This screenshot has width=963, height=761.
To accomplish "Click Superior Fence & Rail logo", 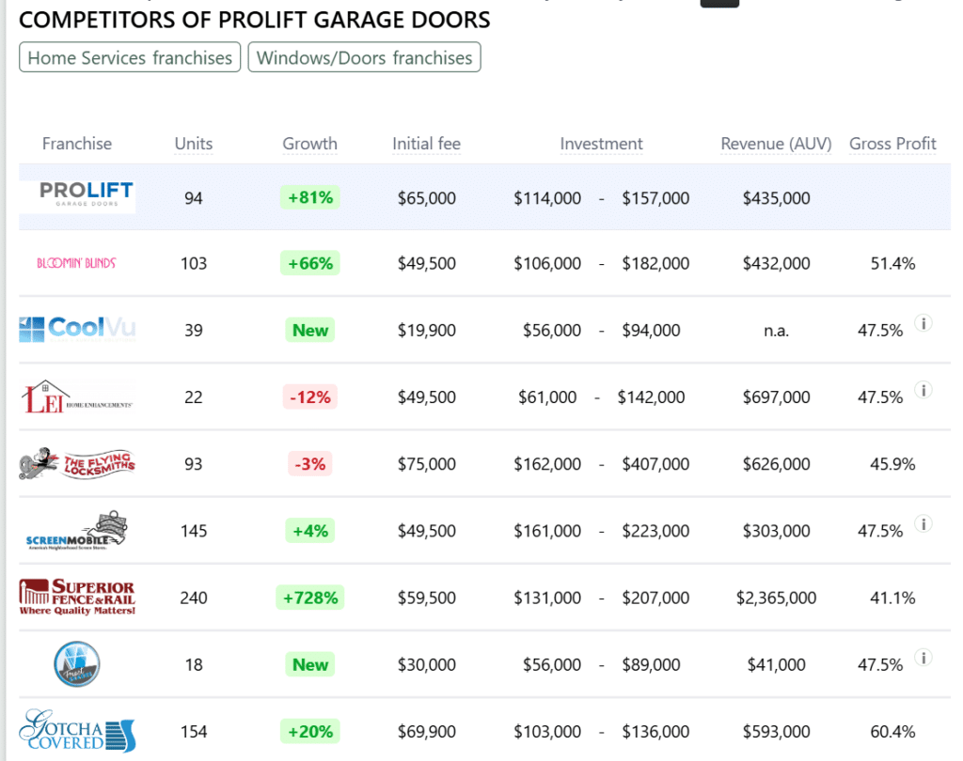I will tap(77, 597).
